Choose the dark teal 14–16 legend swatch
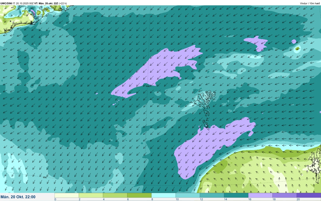321x201 pixels. 236,195
